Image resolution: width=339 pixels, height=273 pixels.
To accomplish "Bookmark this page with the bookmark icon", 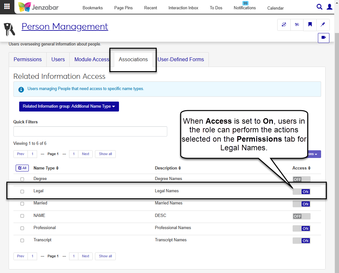I will click(310, 25).
